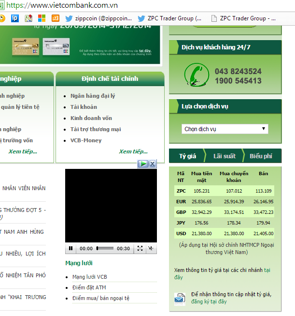This screenshot has height=316, width=295.
Task: Click the envelope rate-update icon
Action: (x=180, y=299)
